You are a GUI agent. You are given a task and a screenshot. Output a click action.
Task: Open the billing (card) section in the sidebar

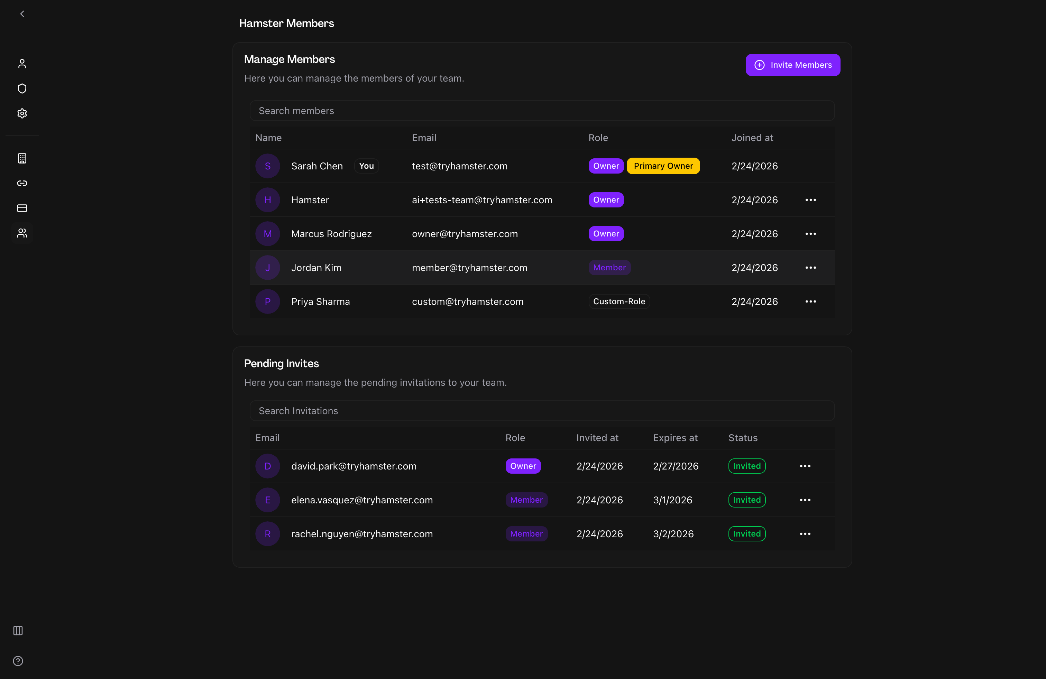[21, 208]
